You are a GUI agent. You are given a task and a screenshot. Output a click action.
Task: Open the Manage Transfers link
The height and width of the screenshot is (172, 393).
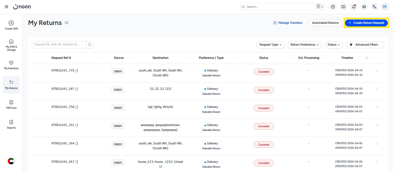point(288,23)
